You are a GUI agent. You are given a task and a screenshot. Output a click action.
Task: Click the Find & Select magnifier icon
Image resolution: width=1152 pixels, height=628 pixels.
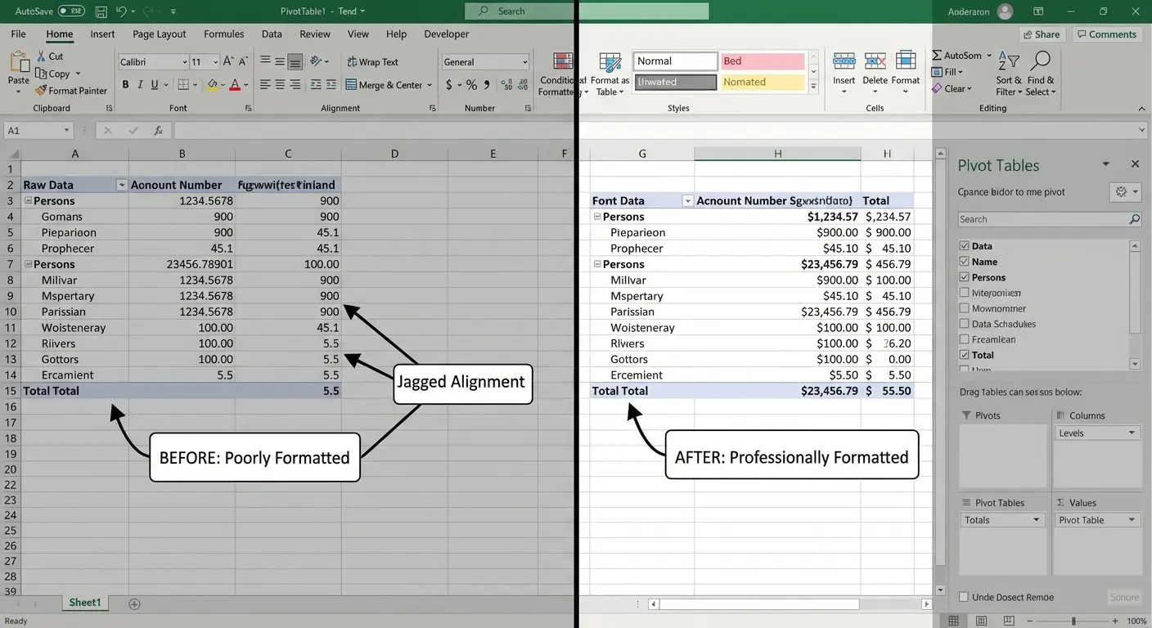pos(1040,61)
